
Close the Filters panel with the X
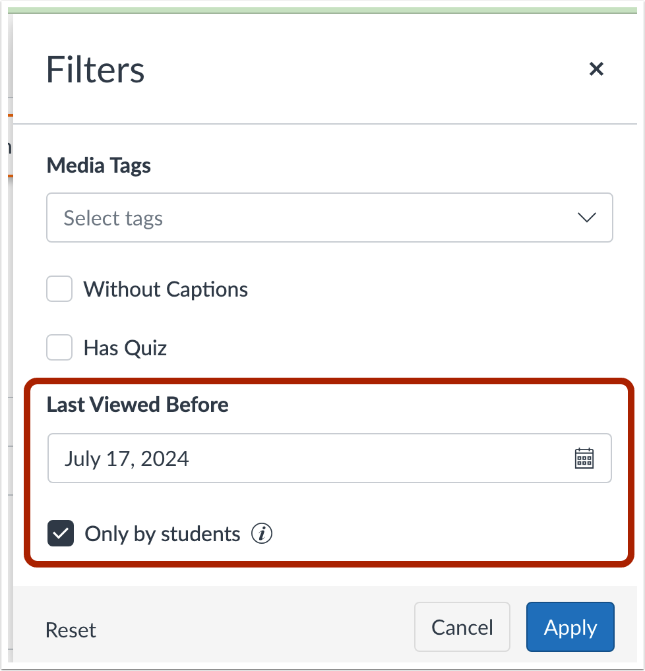point(596,69)
